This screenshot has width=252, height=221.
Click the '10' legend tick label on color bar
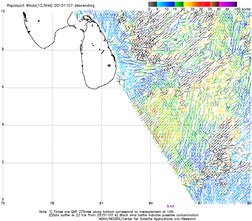point(166,9)
